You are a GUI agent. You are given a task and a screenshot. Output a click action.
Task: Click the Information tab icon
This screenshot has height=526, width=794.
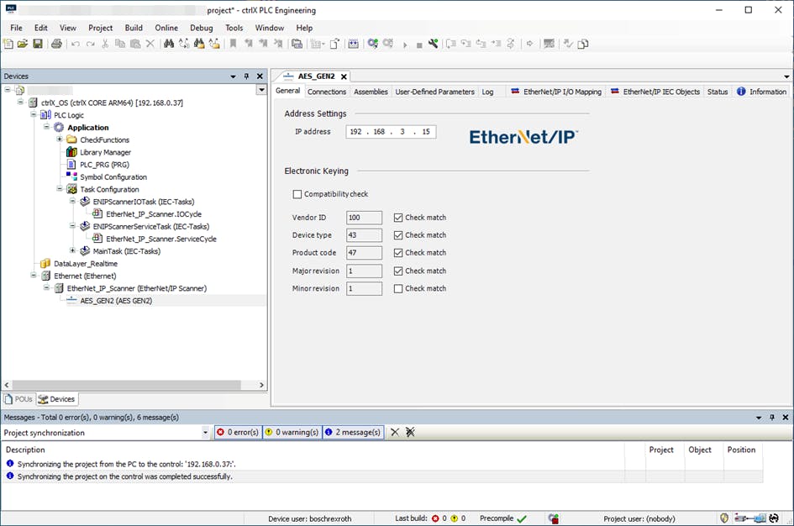pyautogui.click(x=741, y=92)
